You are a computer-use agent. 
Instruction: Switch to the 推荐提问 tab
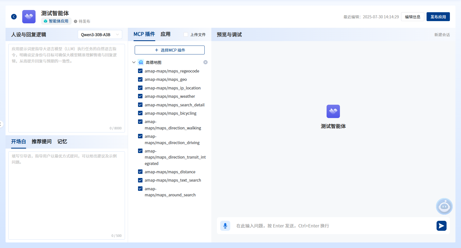pos(42,142)
